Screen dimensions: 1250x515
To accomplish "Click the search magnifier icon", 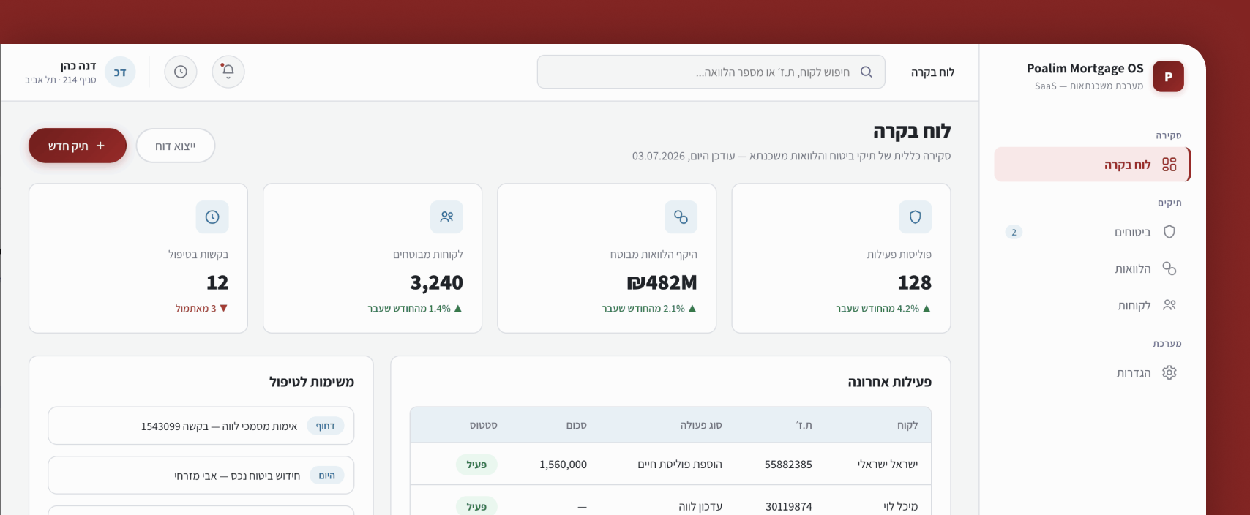I will tap(867, 72).
